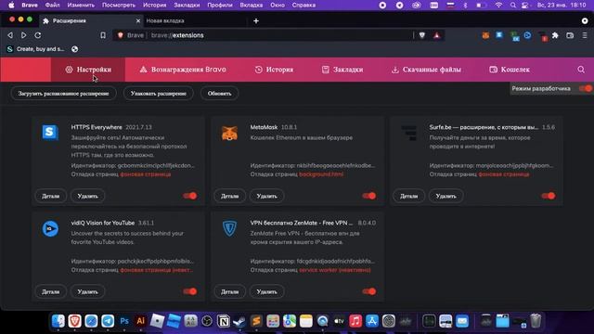
Task: Click the Обновить button
Action: coord(219,94)
